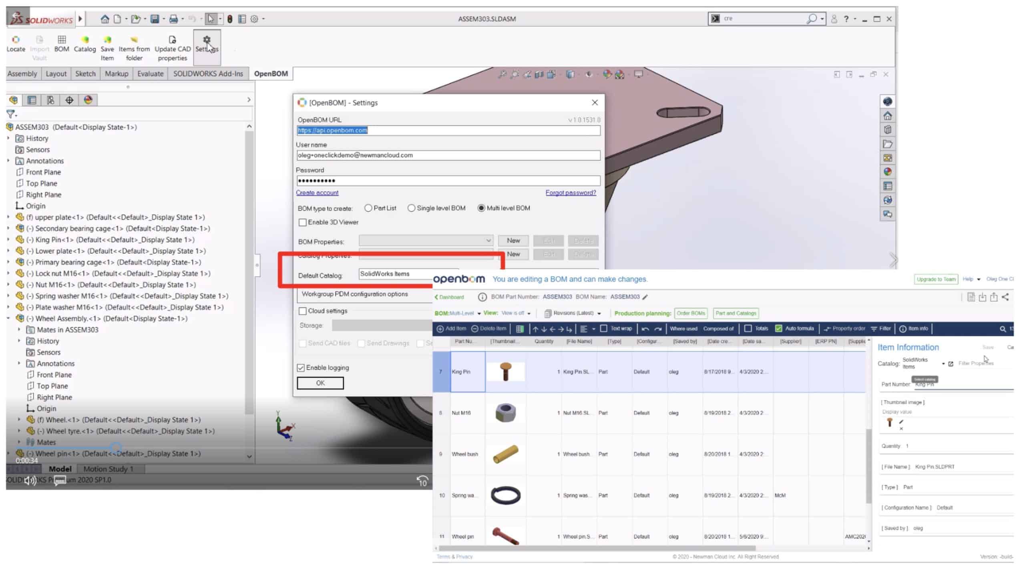The height and width of the screenshot is (571, 1025).
Task: Click the Nut M16 thumbnail in BOM table
Action: 505,412
